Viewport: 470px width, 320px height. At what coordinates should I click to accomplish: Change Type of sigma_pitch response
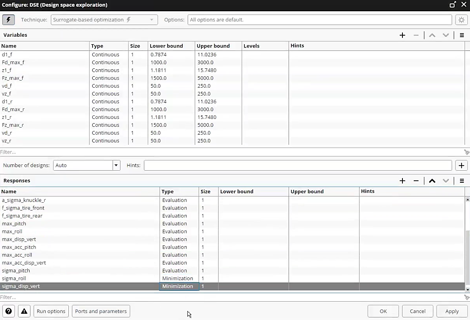pyautogui.click(x=179, y=270)
